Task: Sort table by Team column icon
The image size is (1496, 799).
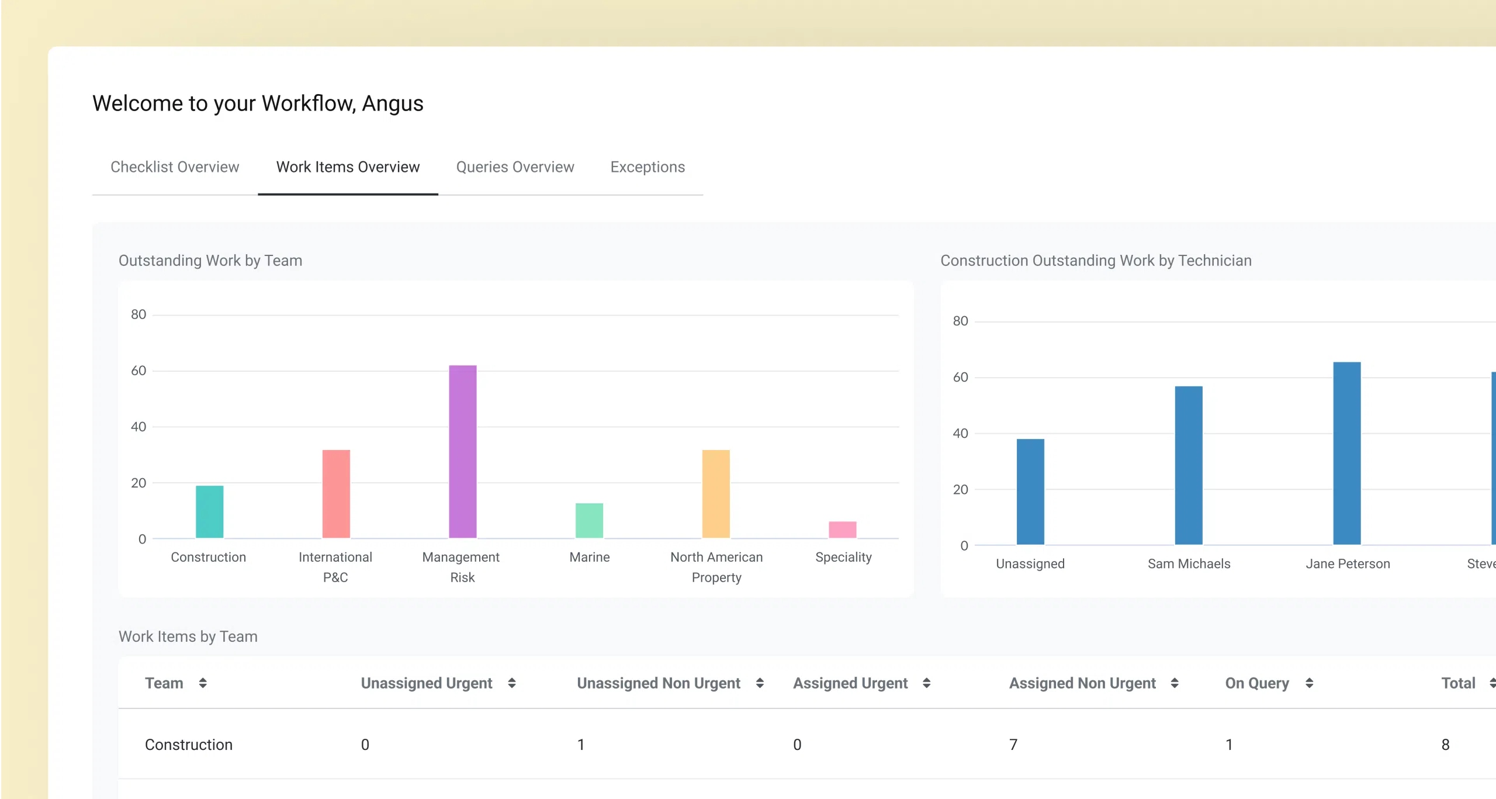Action: pyautogui.click(x=203, y=683)
